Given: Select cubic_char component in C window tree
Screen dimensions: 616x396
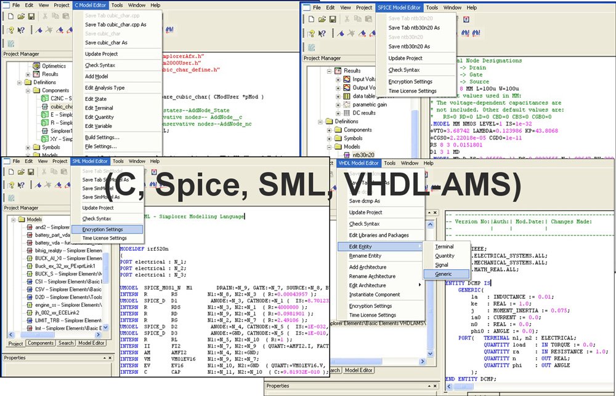Looking at the screenshot, I should pyautogui.click(x=62, y=106).
